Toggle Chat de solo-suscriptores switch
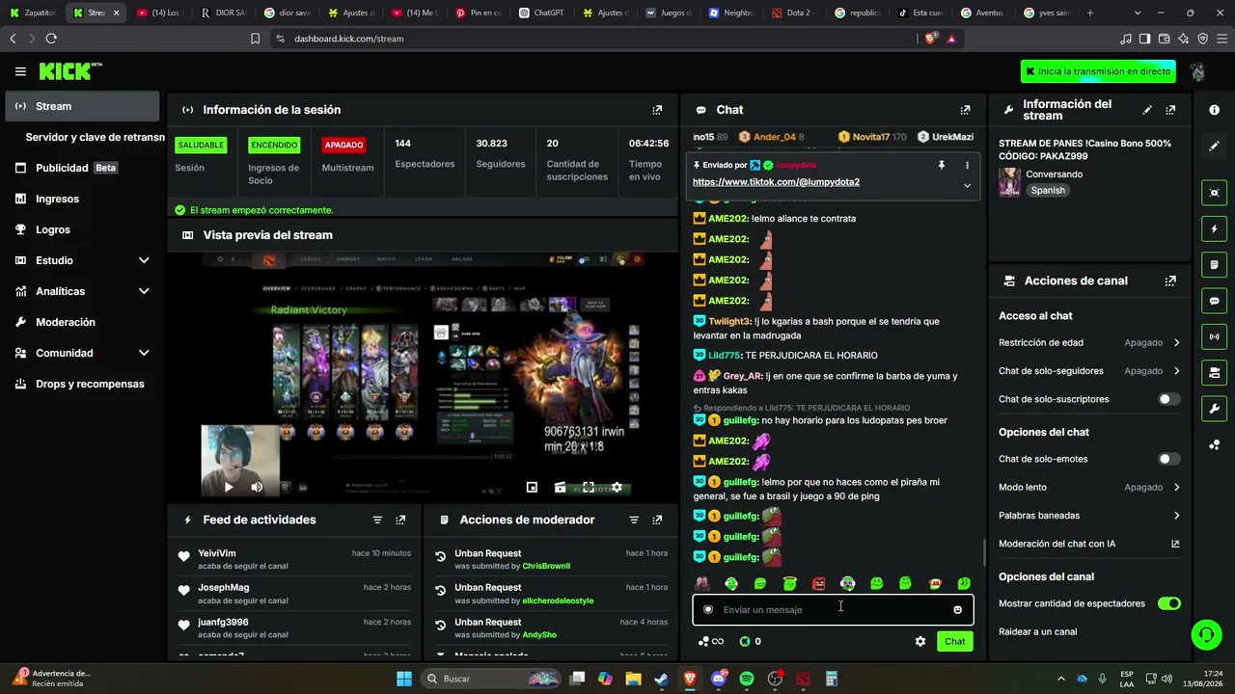Image resolution: width=1235 pixels, height=694 pixels. pyautogui.click(x=1168, y=399)
